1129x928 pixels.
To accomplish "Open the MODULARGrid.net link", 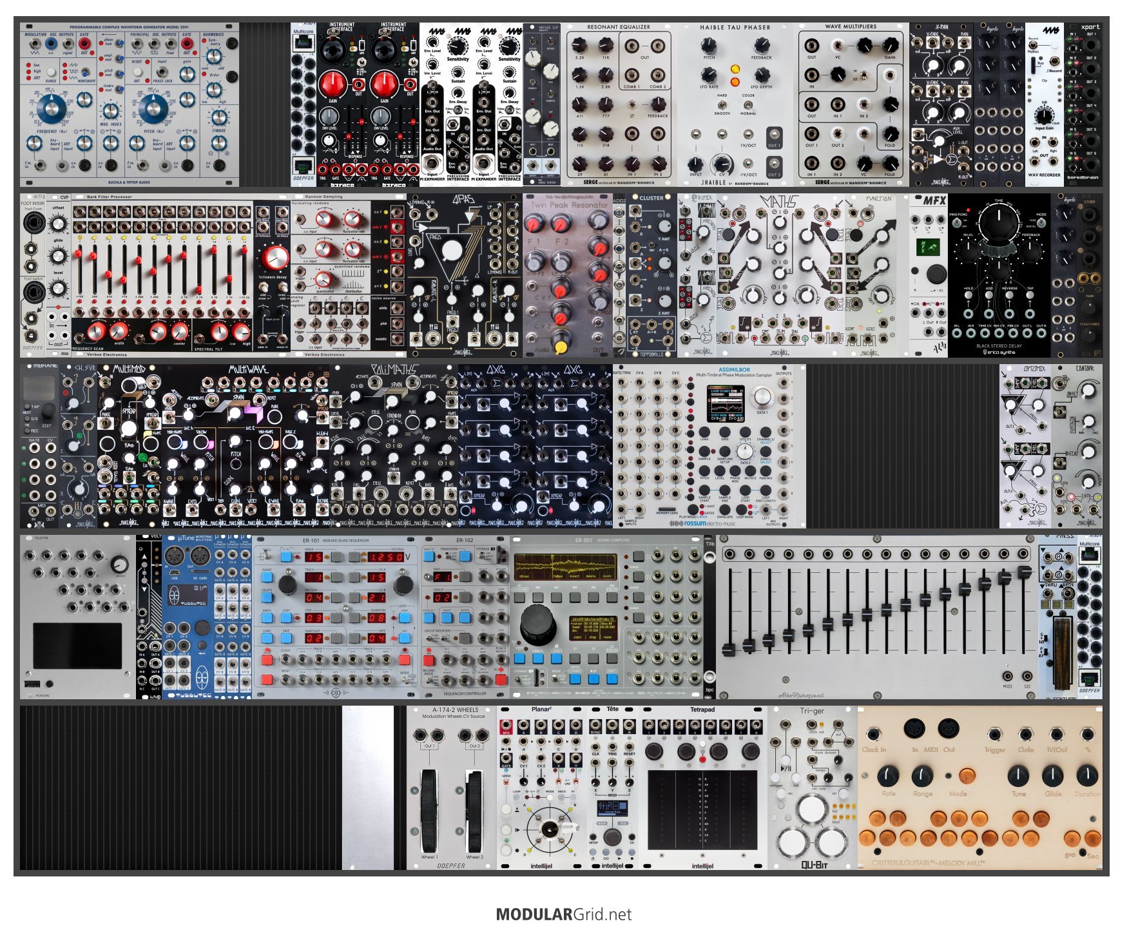I will coord(564,914).
